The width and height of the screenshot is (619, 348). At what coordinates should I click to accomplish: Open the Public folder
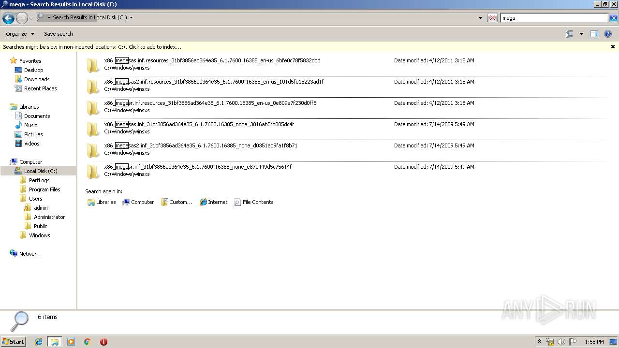pyautogui.click(x=40, y=226)
